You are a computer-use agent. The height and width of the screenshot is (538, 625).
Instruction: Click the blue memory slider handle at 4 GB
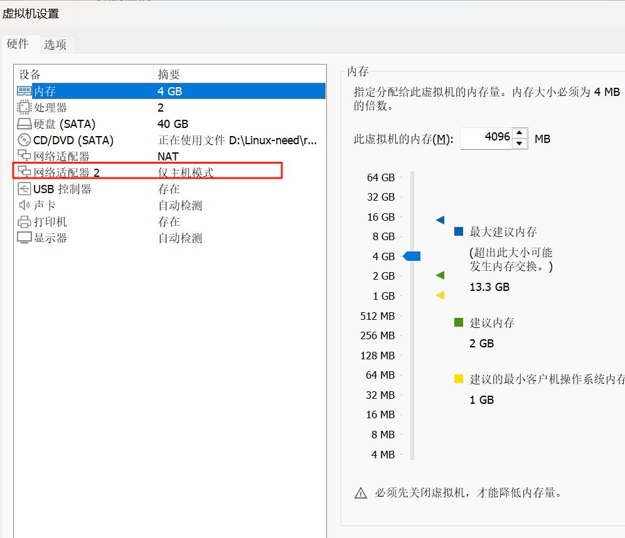pyautogui.click(x=412, y=256)
